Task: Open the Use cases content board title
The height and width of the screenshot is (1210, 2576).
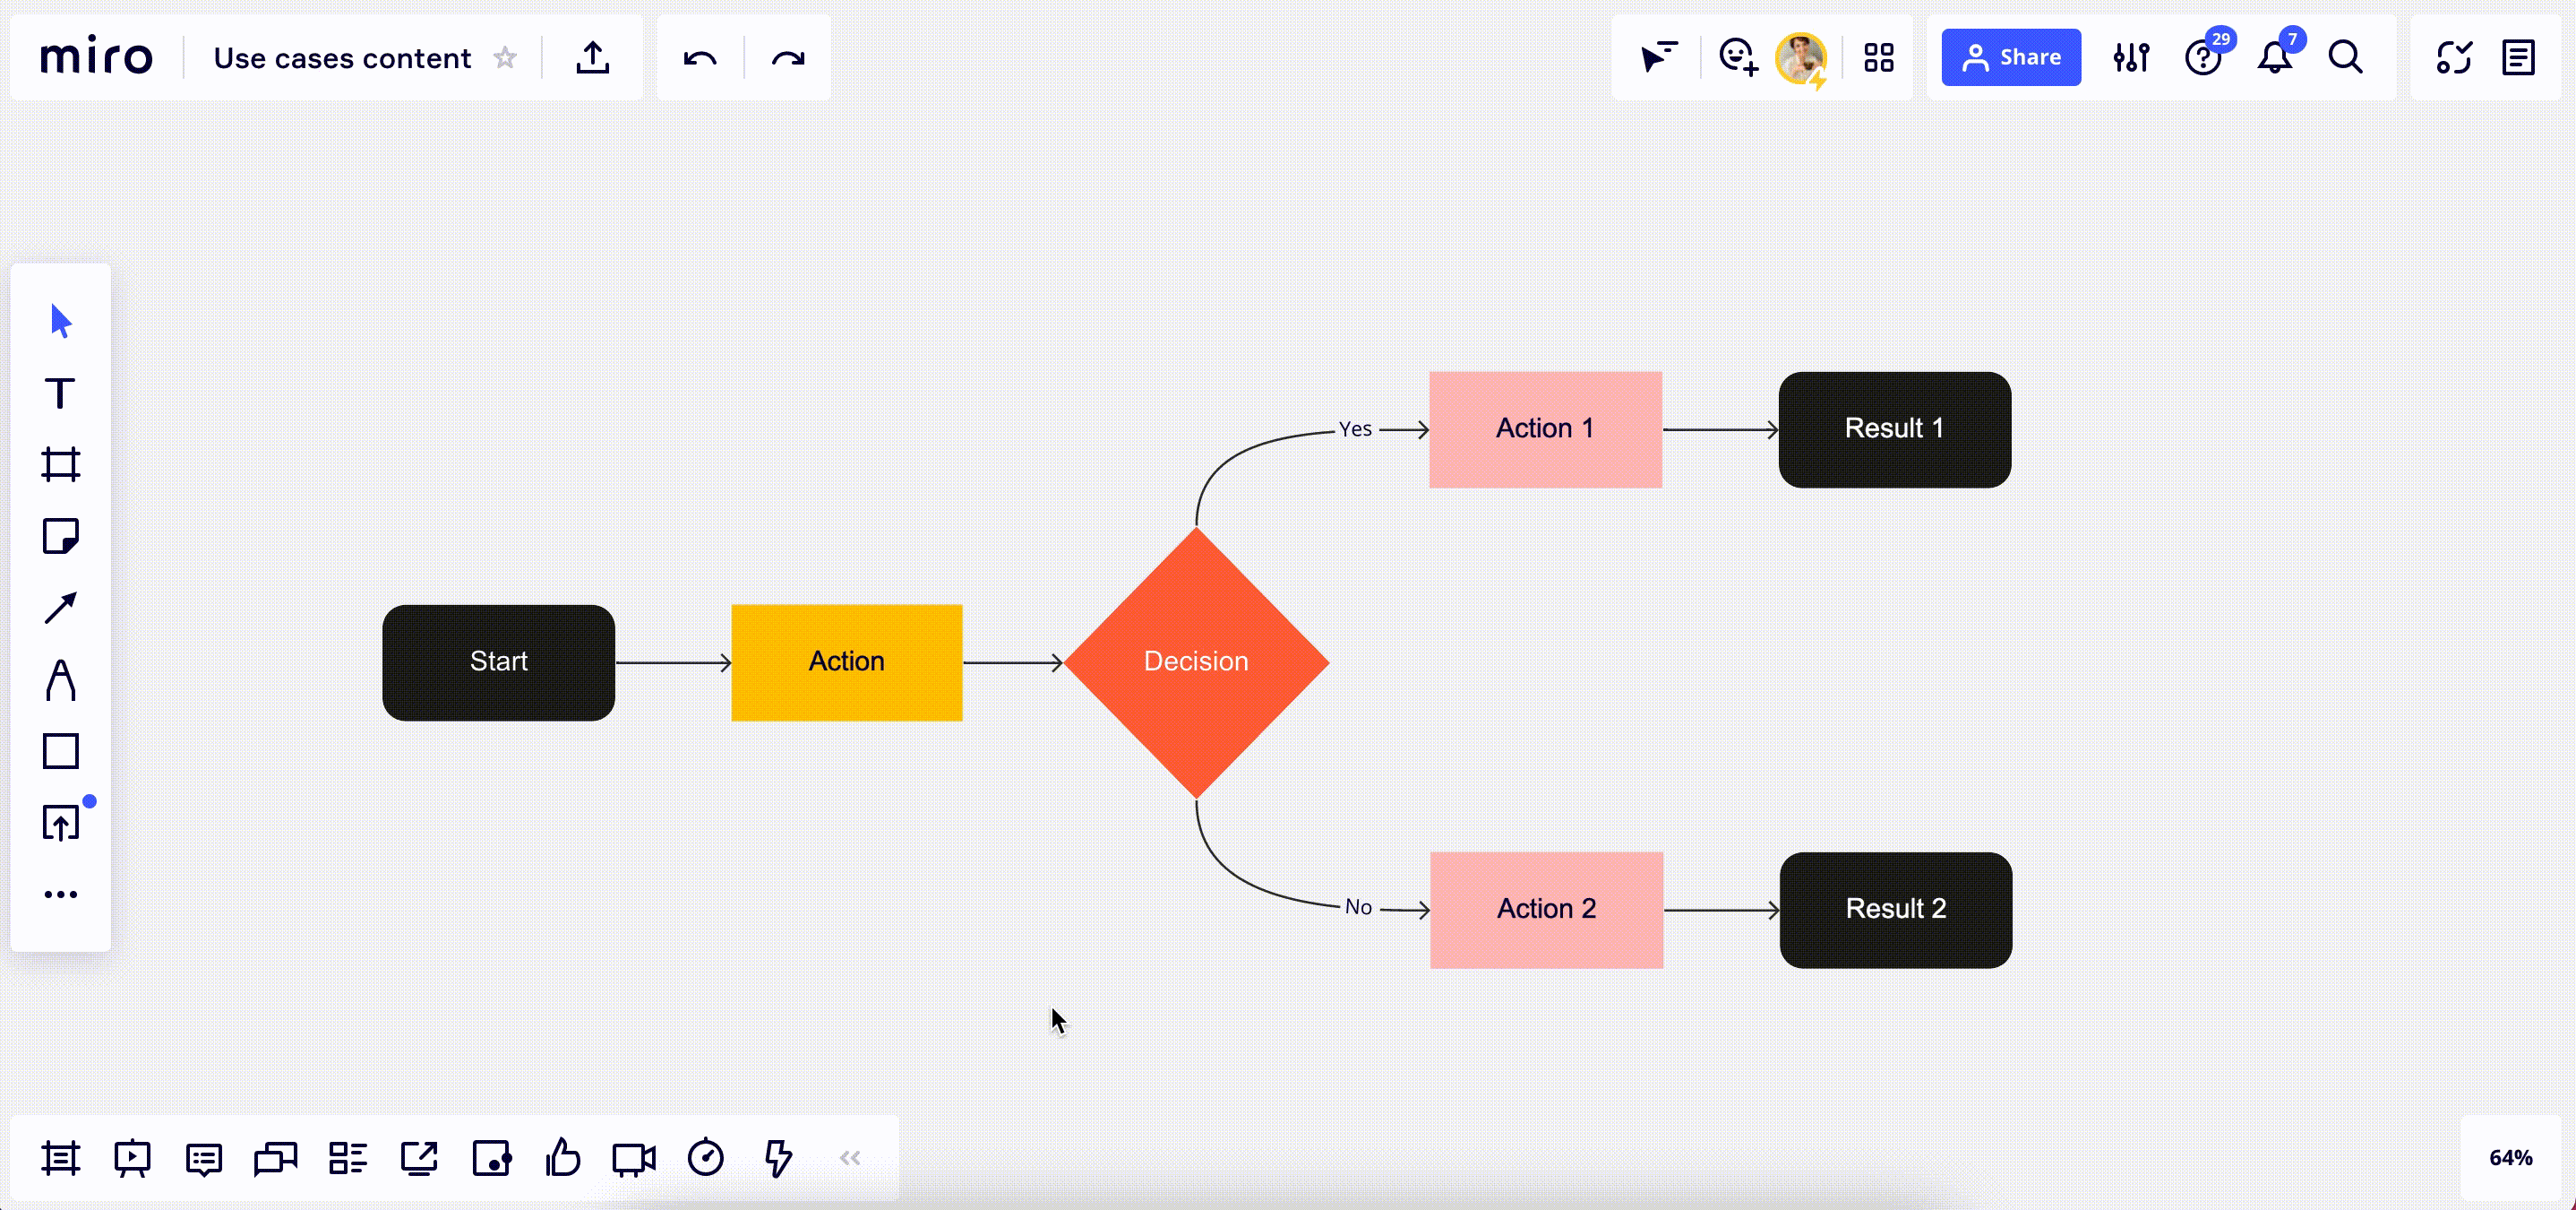Action: coord(342,58)
